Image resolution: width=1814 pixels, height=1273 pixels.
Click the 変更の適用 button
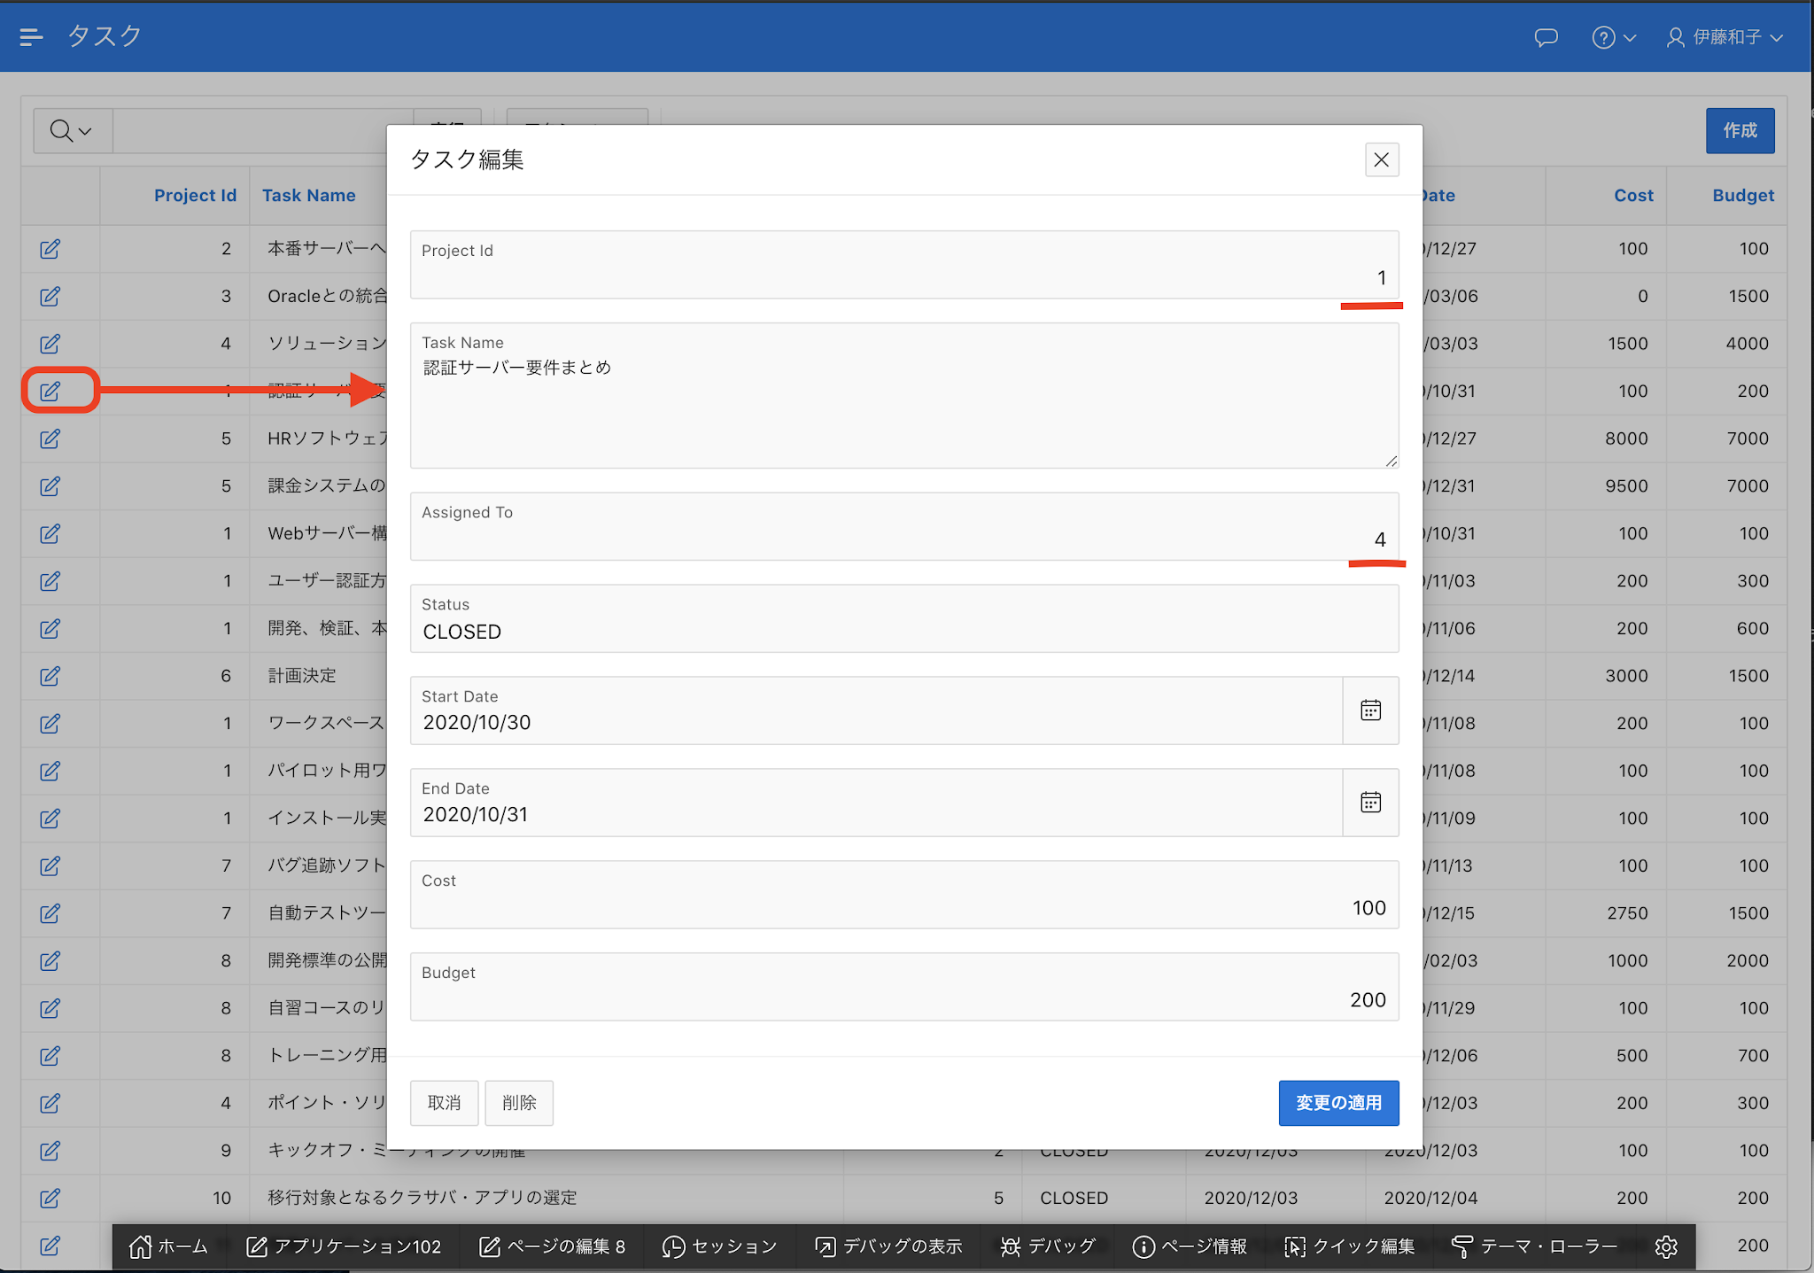click(x=1337, y=1103)
